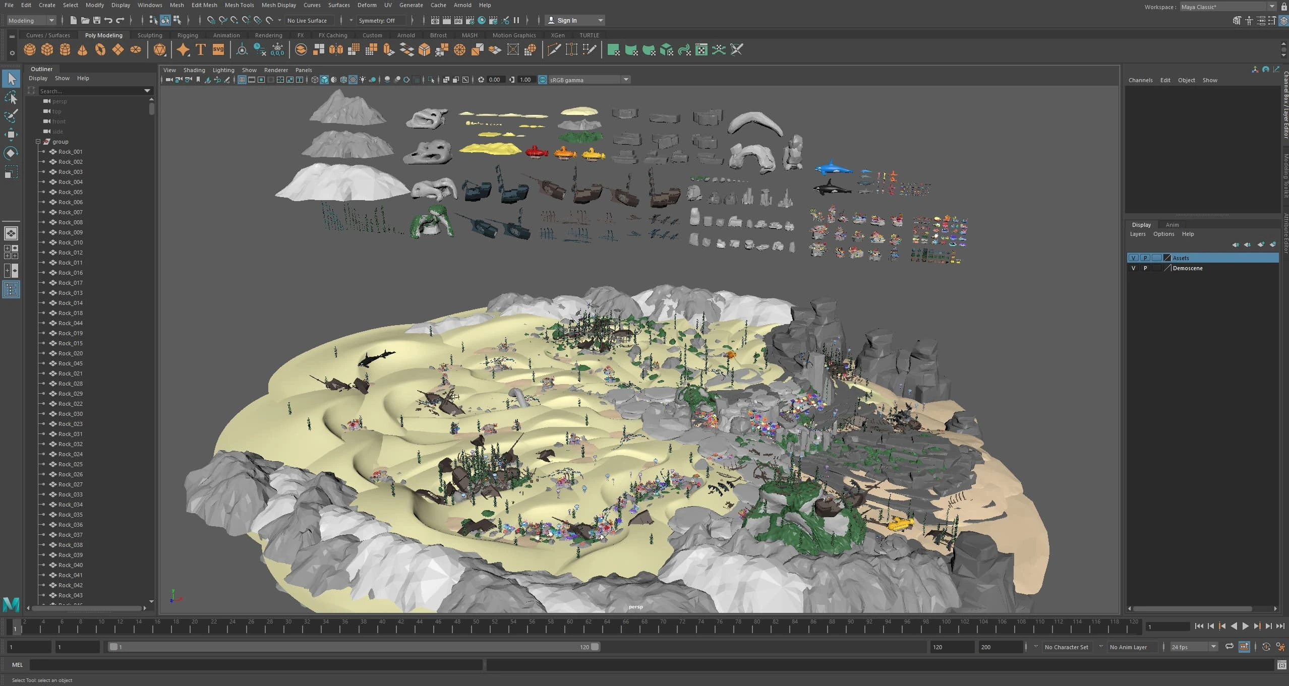This screenshot has width=1289, height=686.
Task: Open the Modeling menu set dropdown
Action: (31, 20)
